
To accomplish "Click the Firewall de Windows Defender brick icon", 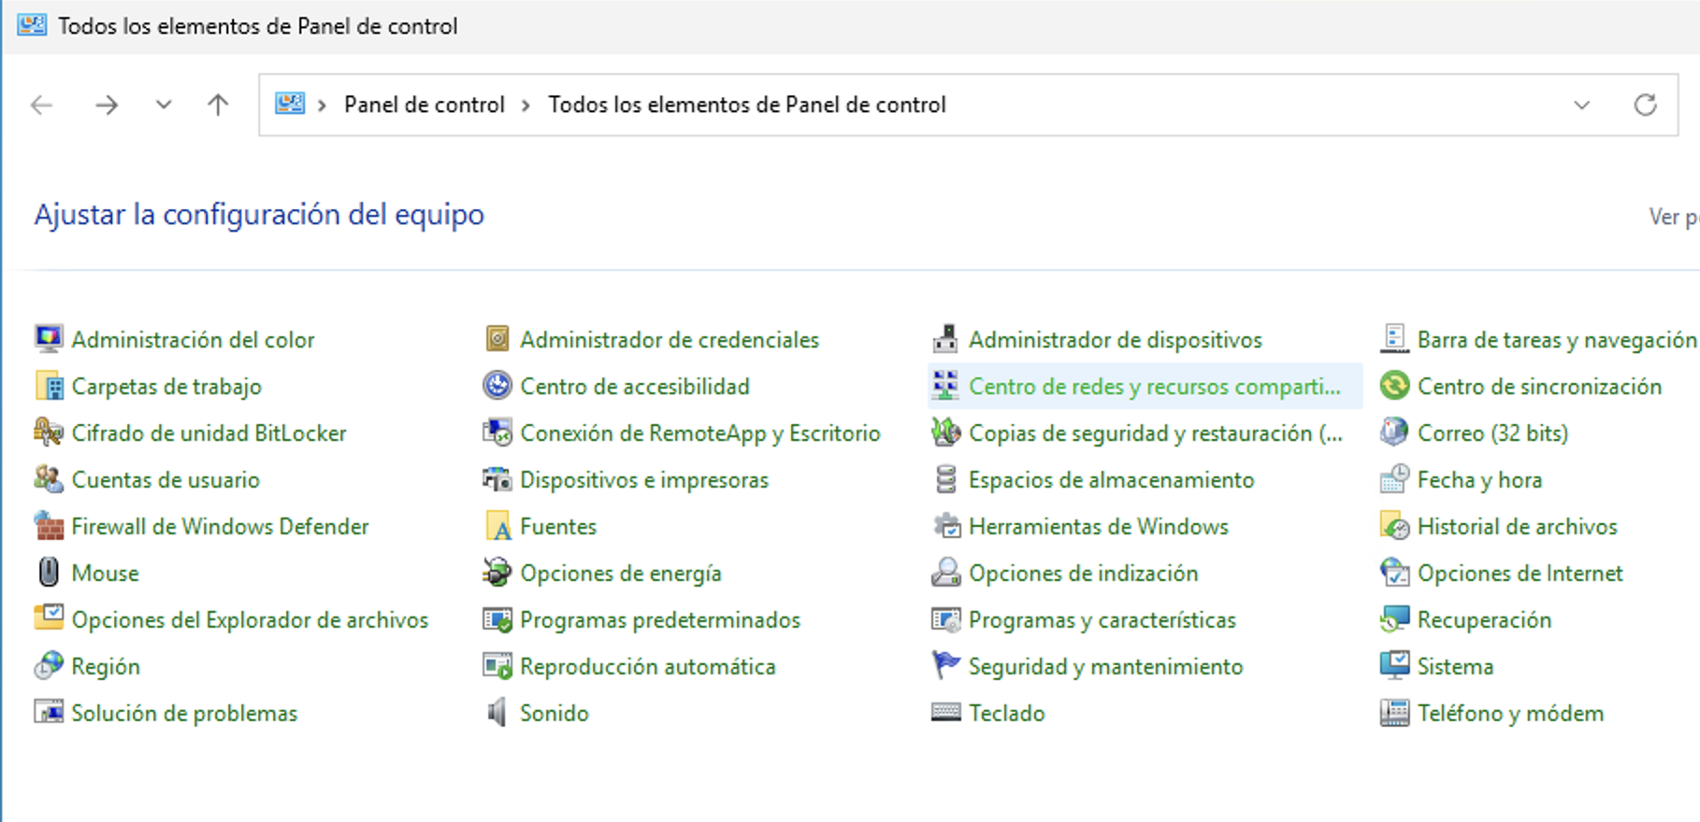I will (49, 525).
